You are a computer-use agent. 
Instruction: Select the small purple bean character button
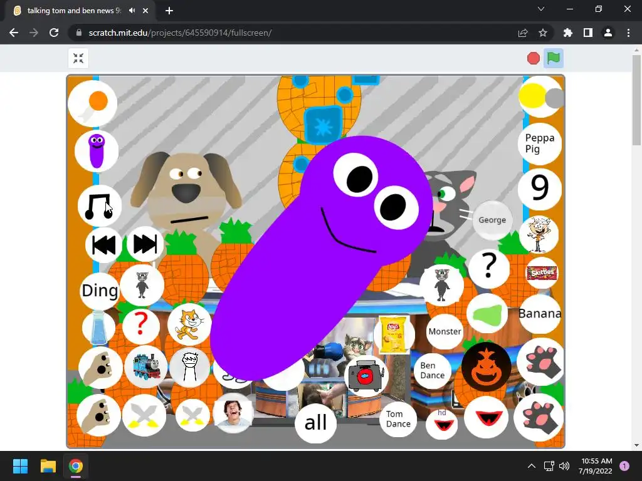point(97,151)
